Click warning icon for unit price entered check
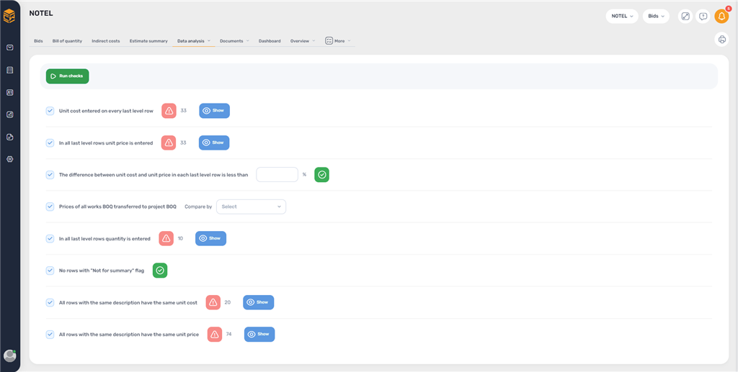The height and width of the screenshot is (372, 738). [169, 142]
